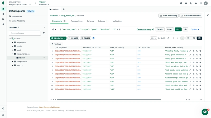Image resolution: width=211 pixels, height=118 pixels.
Task: Switch to the Documents tab
Action: (x=59, y=21)
